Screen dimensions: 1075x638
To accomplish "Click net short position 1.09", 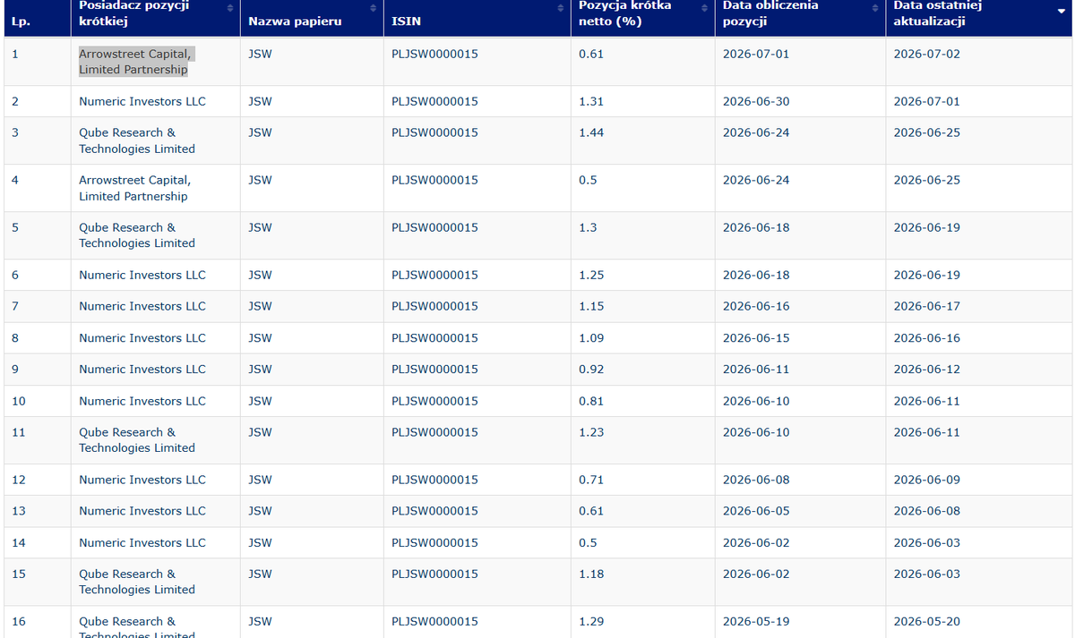I will [591, 338].
